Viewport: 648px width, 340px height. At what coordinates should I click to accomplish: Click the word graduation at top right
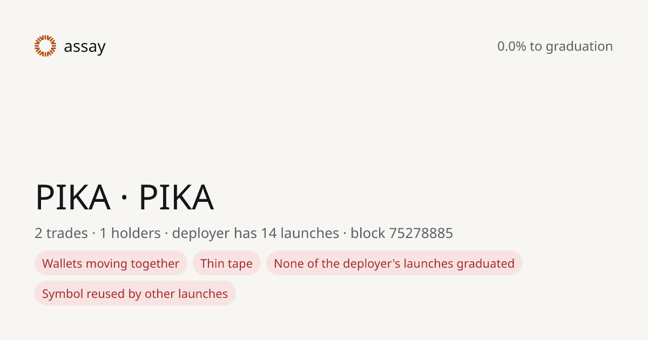[x=579, y=47]
